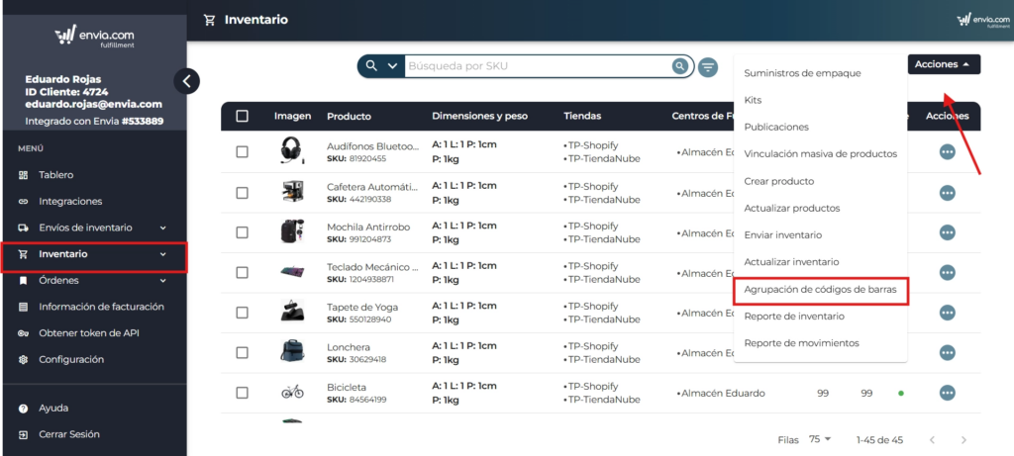Go to next page using the right arrow
This screenshot has width=1014, height=456.
tap(963, 439)
